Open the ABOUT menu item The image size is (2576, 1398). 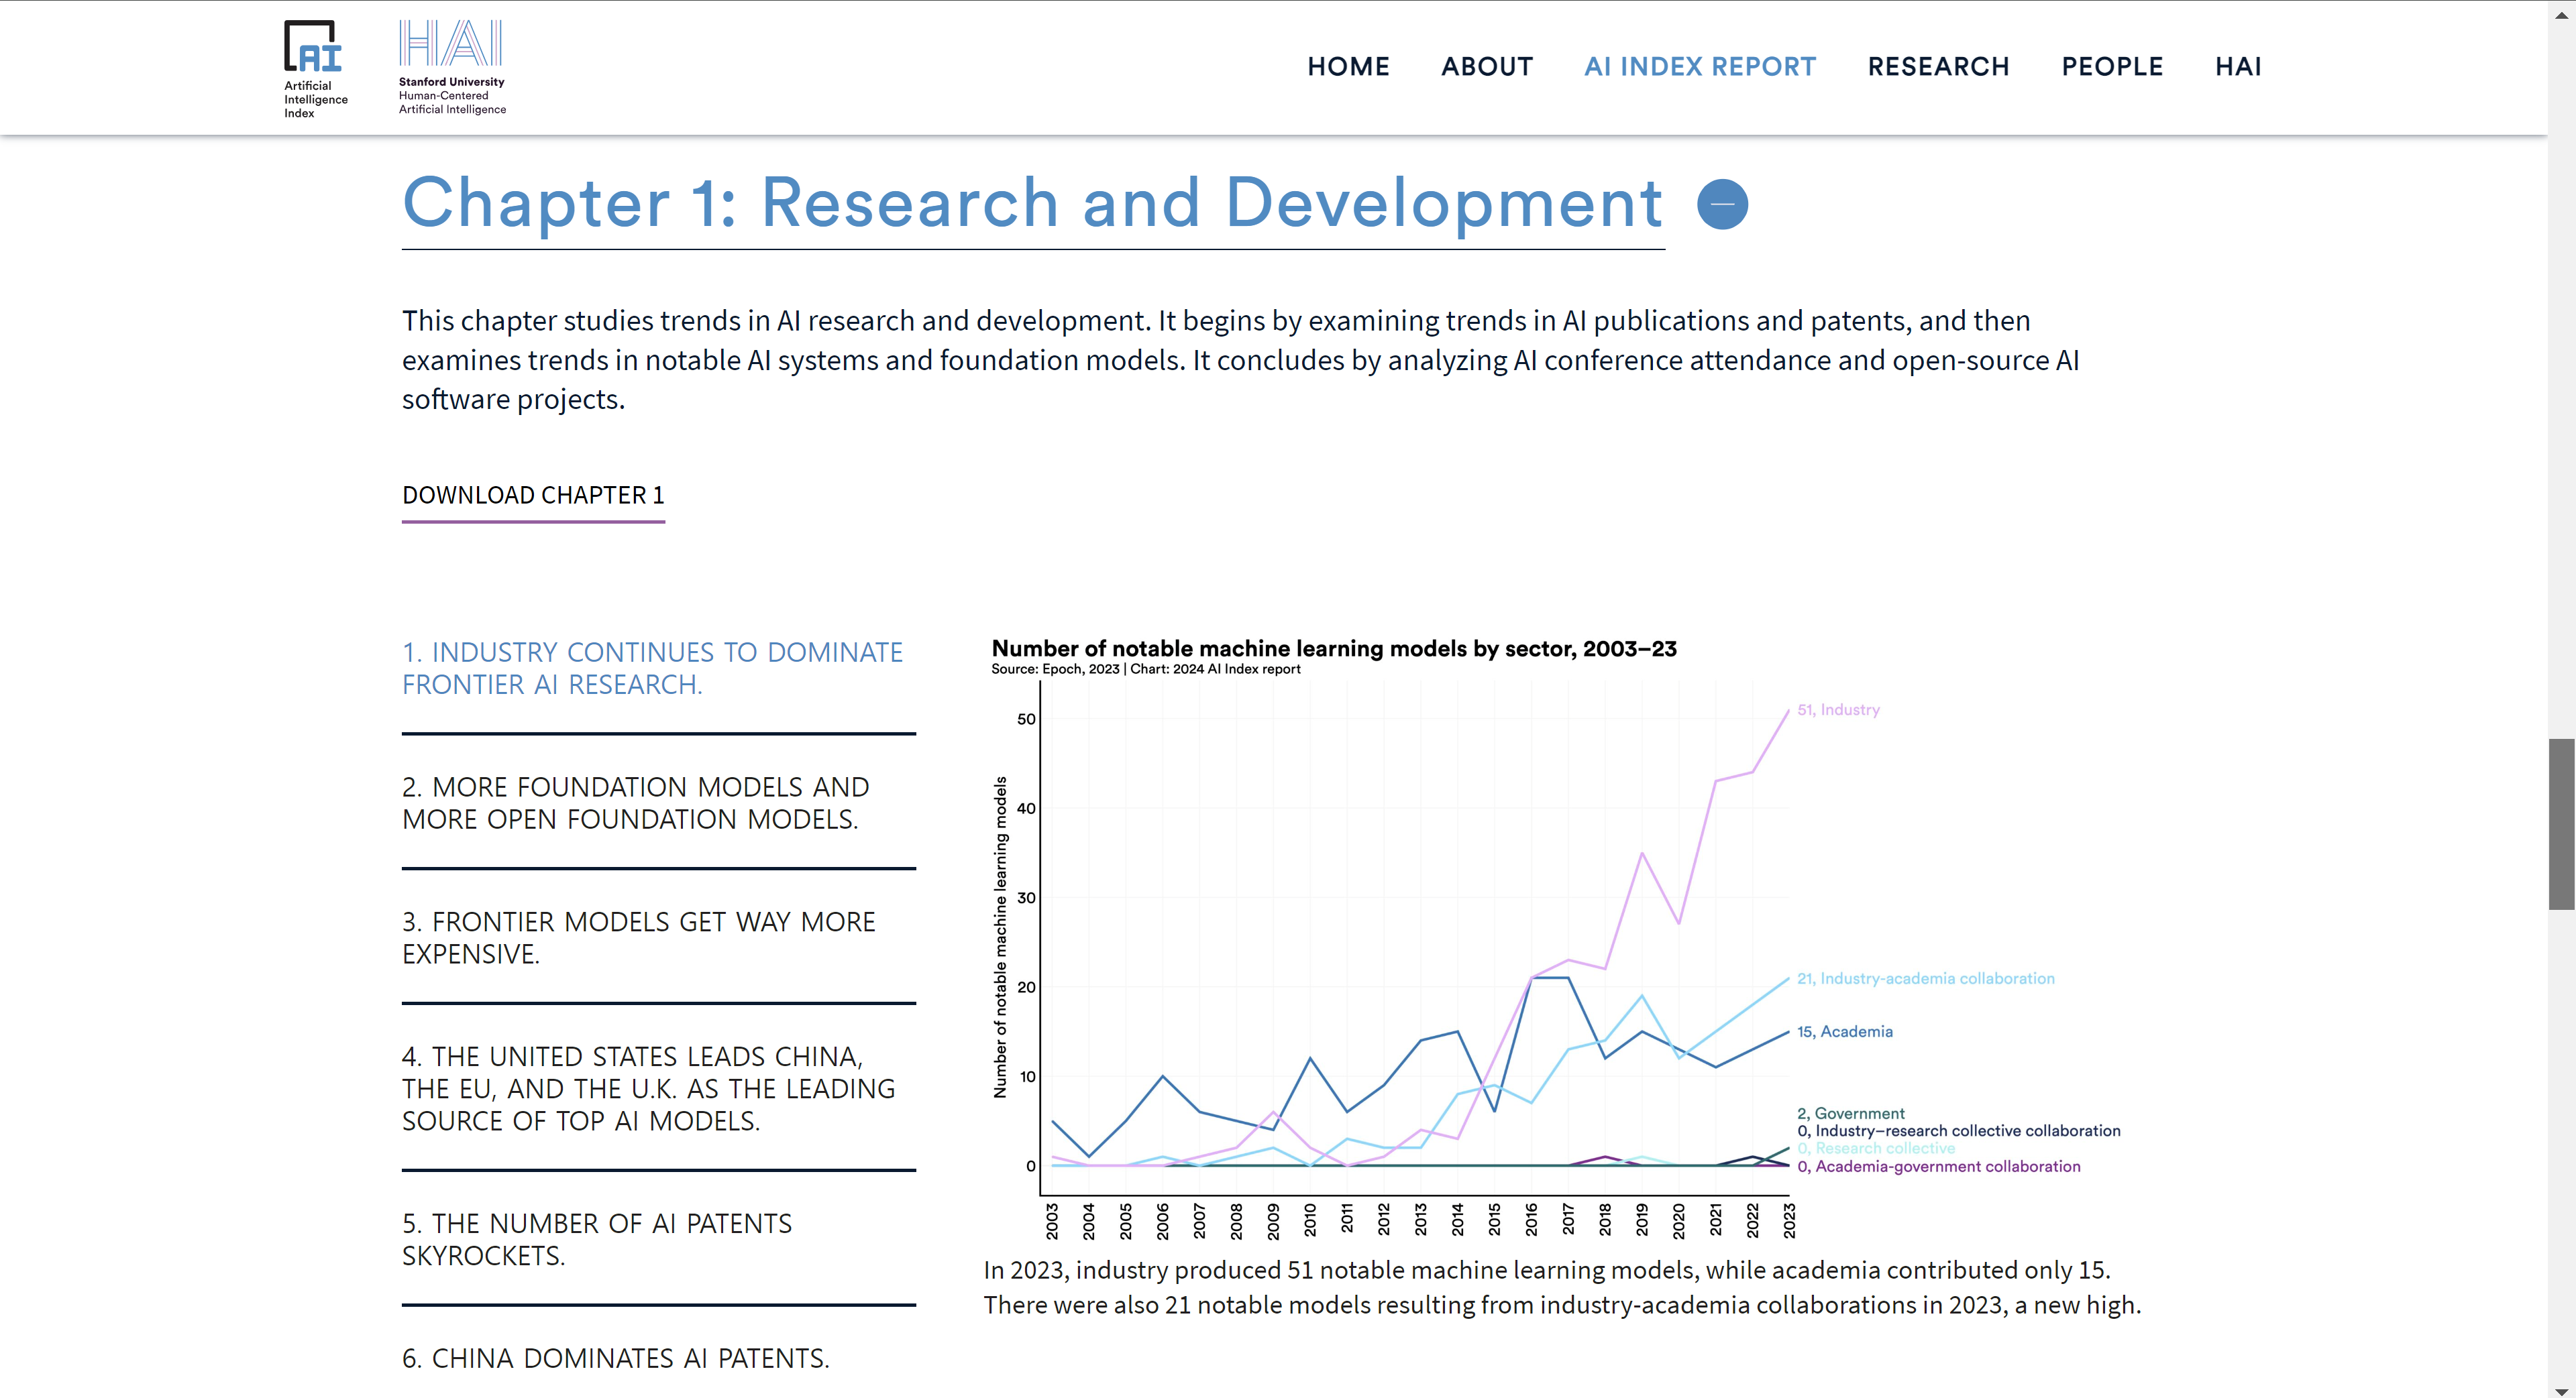click(1487, 67)
